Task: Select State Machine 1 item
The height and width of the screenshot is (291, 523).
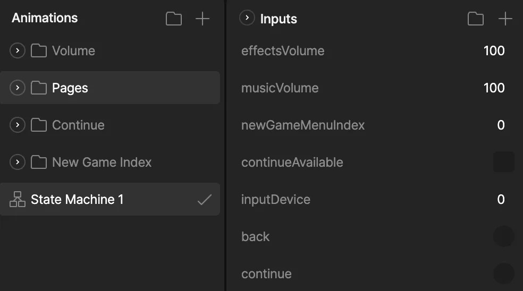Action: point(77,200)
